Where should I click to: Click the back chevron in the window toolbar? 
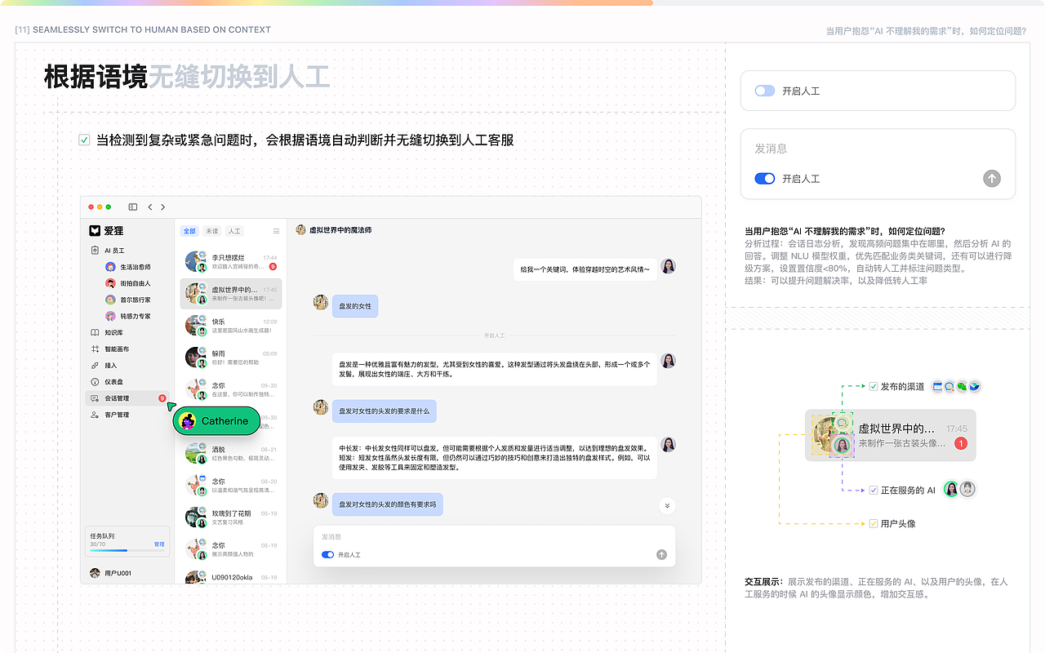[x=149, y=207]
